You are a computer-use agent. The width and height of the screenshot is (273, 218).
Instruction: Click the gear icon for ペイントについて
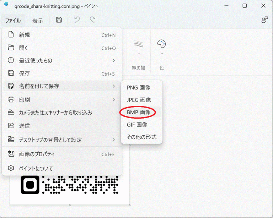point(11,168)
